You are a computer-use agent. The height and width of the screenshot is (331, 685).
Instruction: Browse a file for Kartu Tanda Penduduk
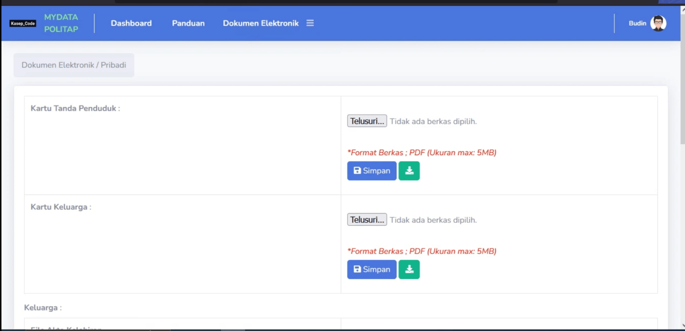tap(367, 121)
